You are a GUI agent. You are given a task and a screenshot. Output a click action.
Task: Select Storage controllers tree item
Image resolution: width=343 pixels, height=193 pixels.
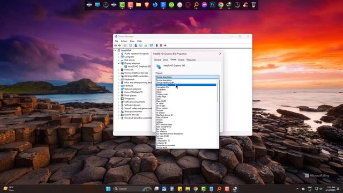(x=133, y=112)
